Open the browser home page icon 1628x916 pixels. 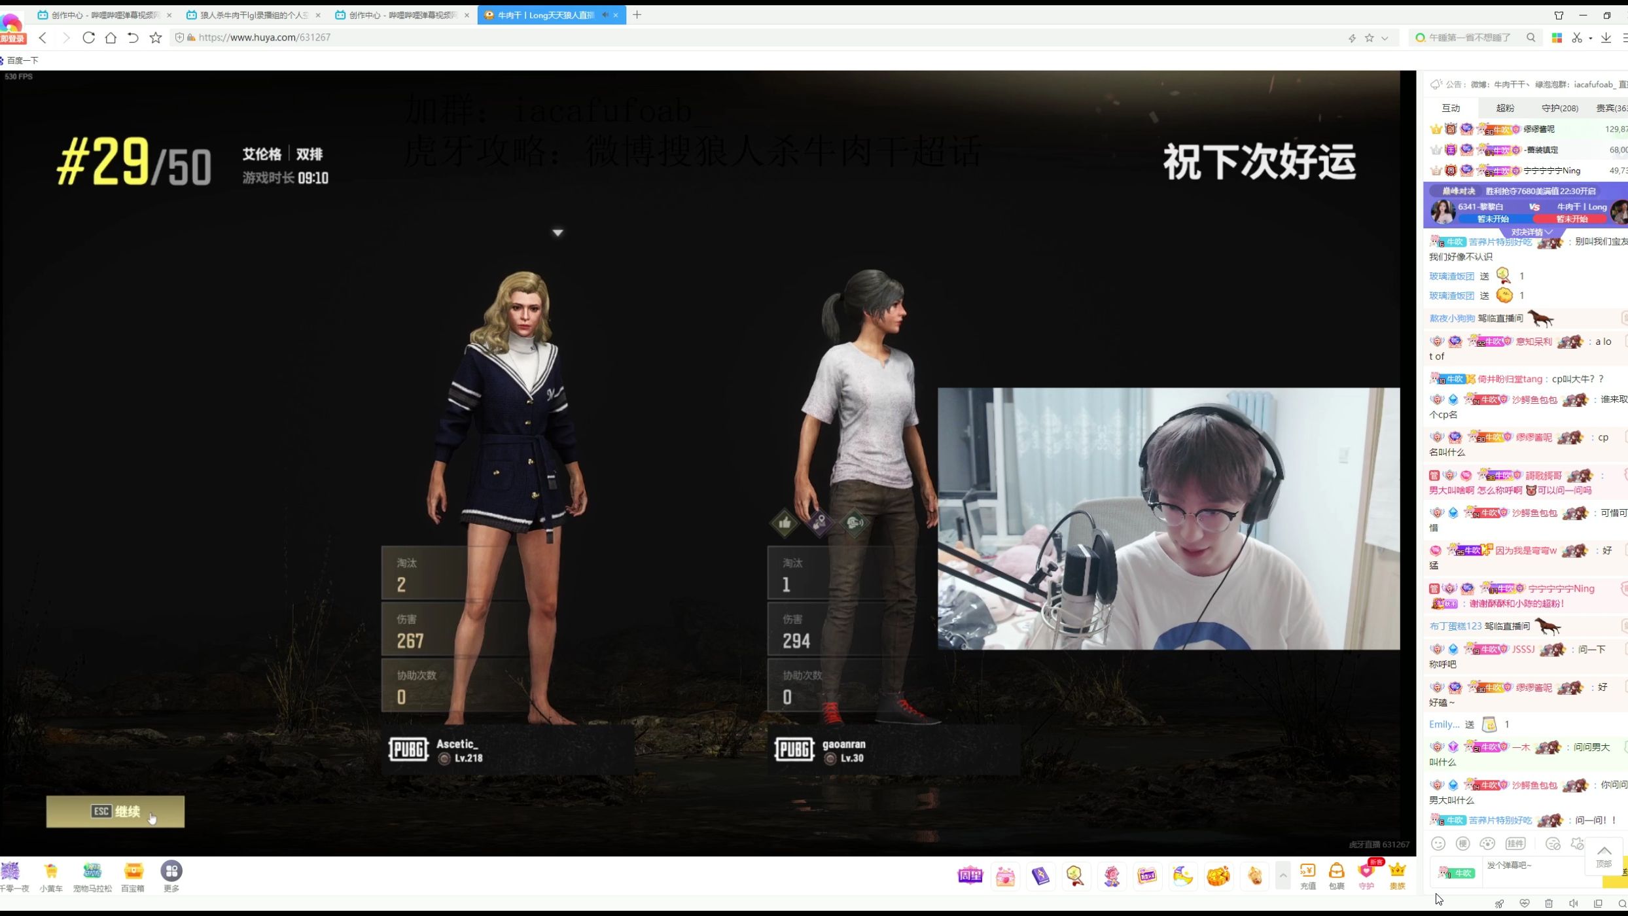(111, 38)
